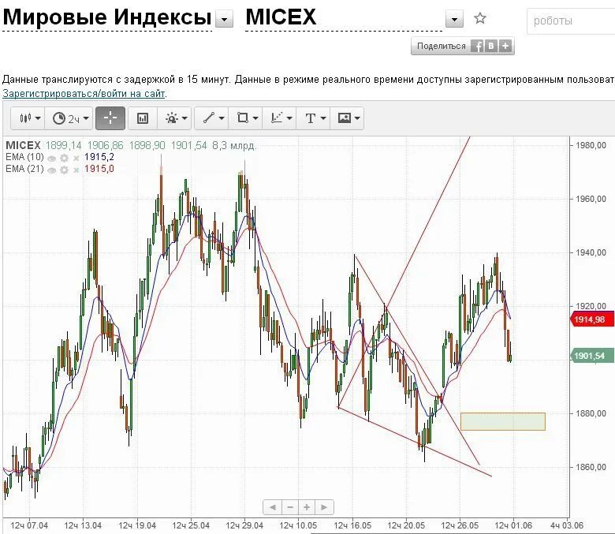
Task: Toggle visibility of EMA (10) indicator
Action: pyautogui.click(x=51, y=158)
